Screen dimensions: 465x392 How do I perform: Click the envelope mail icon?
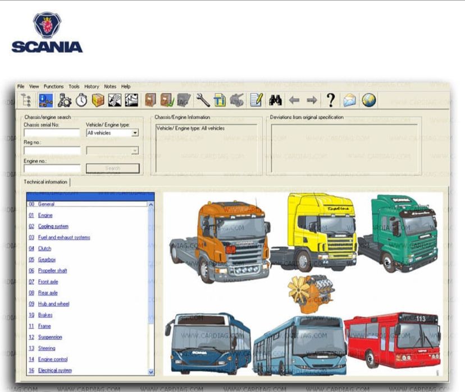(x=350, y=100)
